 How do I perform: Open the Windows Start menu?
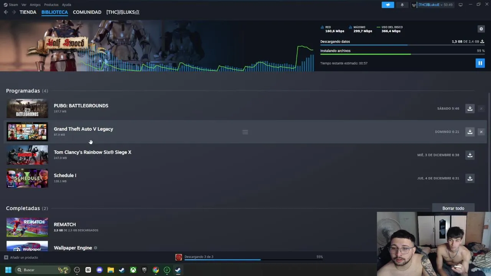pyautogui.click(x=8, y=270)
